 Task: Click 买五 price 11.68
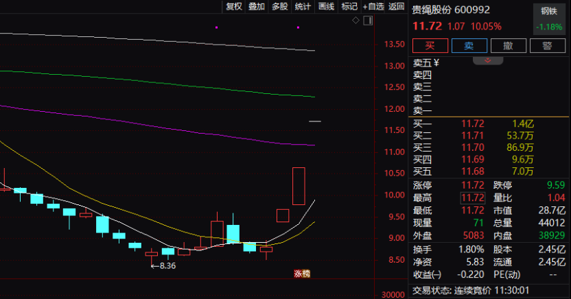(473, 171)
